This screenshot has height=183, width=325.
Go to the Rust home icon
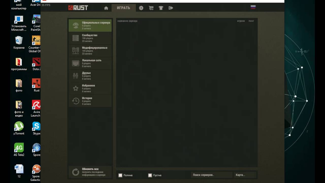click(106, 8)
